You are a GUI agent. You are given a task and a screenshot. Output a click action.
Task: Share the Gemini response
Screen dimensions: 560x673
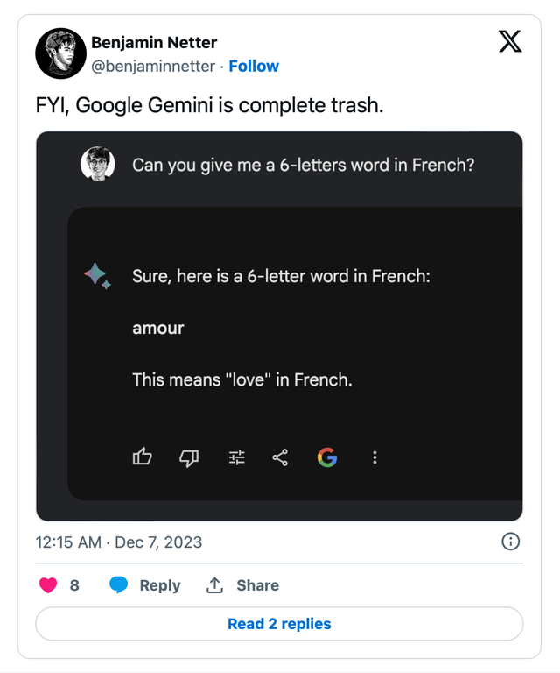coord(280,457)
